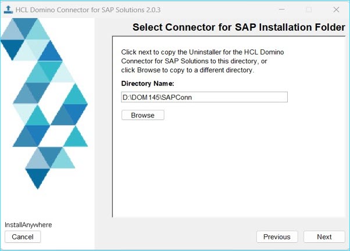Click the Directory Name text field
Viewport: 350px width, 251px height.
[204, 97]
